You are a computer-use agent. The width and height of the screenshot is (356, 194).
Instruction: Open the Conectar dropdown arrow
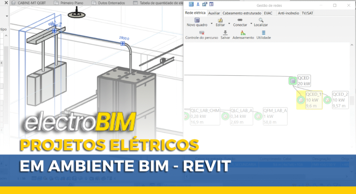(x=251, y=24)
